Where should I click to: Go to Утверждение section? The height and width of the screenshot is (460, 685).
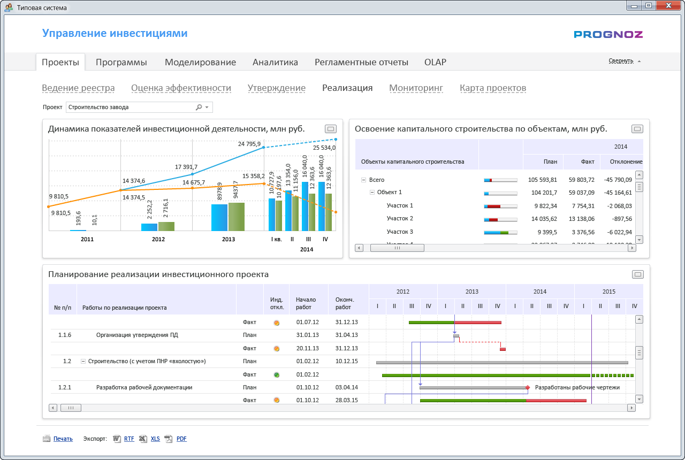pyautogui.click(x=277, y=88)
